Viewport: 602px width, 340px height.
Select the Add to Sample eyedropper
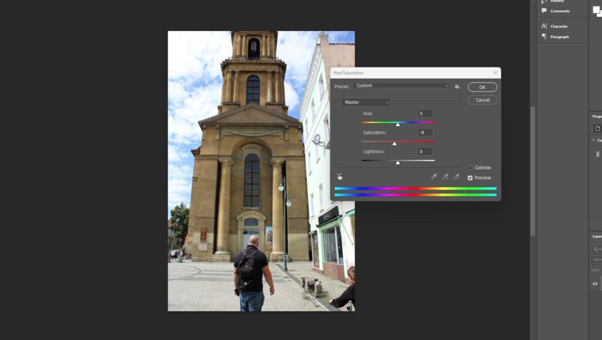(x=445, y=177)
